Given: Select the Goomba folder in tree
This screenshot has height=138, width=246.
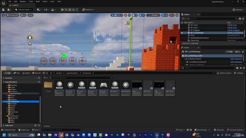Looking at the screenshot, I should [13, 104].
